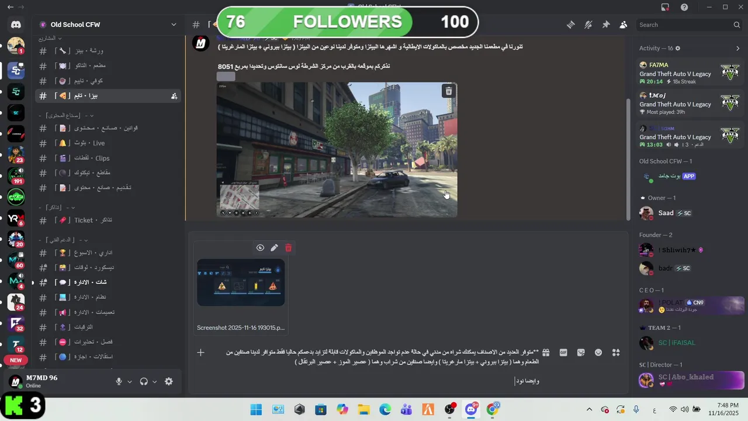Open the Clips channel

click(x=108, y=158)
